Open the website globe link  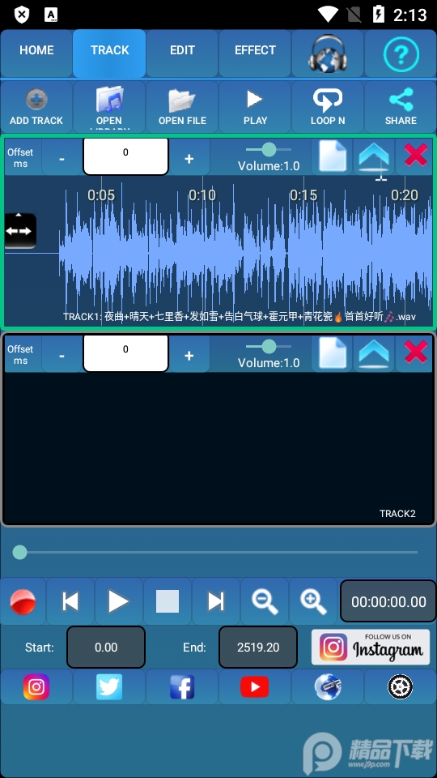(328, 686)
